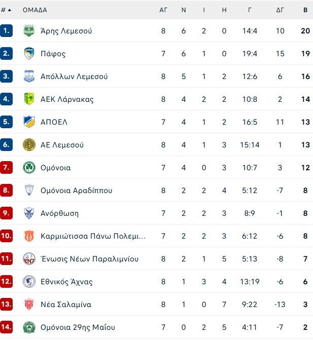Click blue position badge number 1
This screenshot has height=340, width=313.
click(6, 30)
